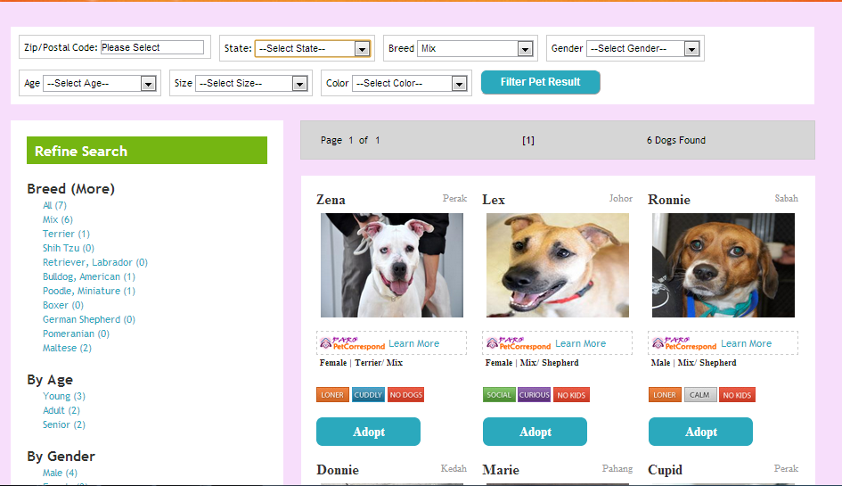Click 'Female | Terrier/ Mix' description text
This screenshot has width=842, height=486.
[361, 363]
